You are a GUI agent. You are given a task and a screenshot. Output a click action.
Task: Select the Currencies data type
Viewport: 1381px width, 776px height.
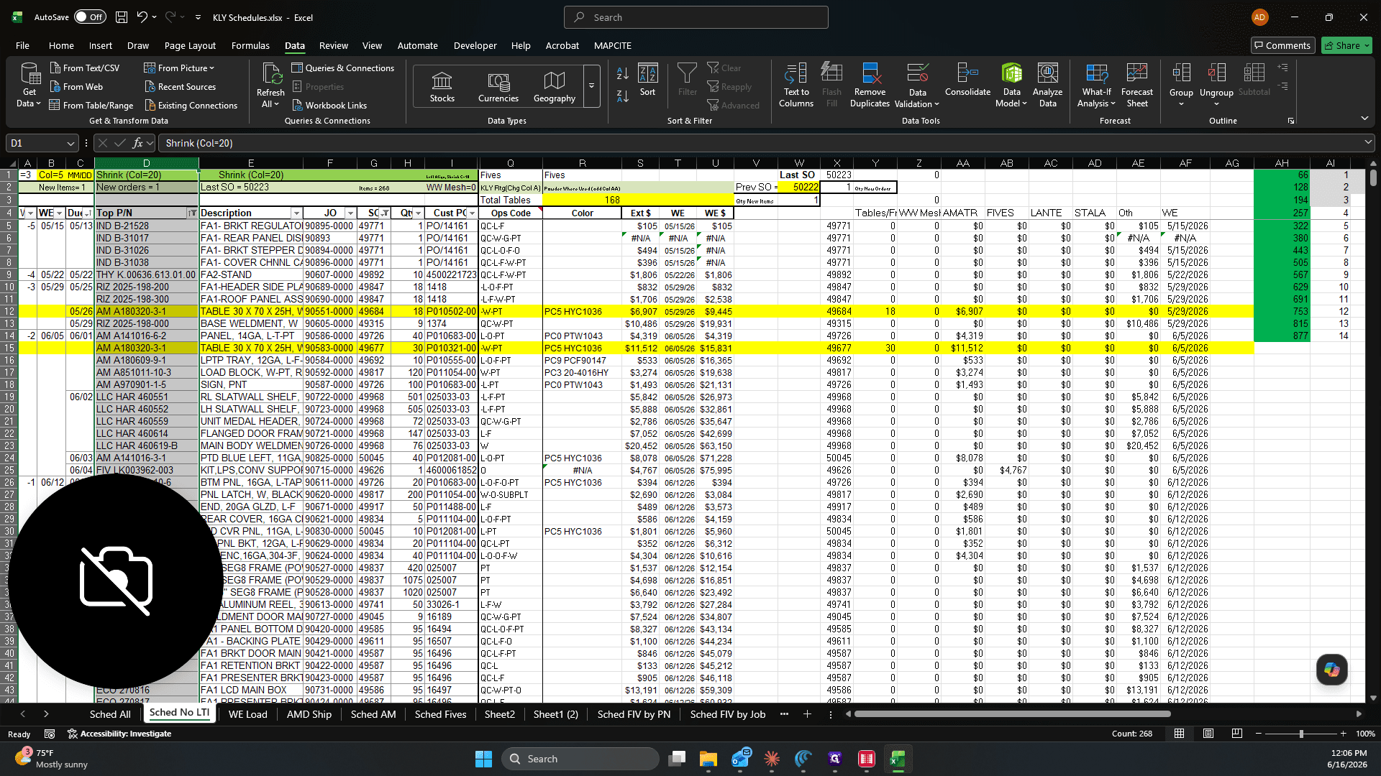(498, 86)
